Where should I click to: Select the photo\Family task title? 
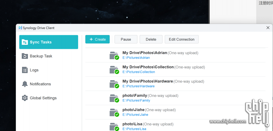(x=135, y=96)
